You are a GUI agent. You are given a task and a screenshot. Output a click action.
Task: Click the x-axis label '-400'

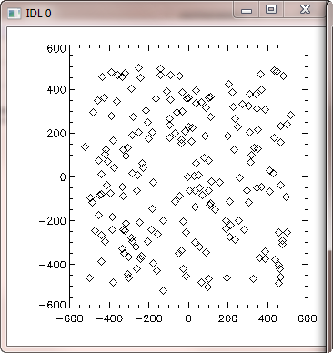[x=109, y=318]
